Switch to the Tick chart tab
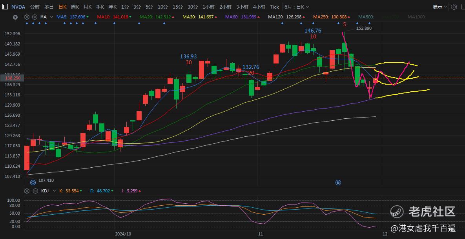The image size is (465, 239). click(x=275, y=7)
